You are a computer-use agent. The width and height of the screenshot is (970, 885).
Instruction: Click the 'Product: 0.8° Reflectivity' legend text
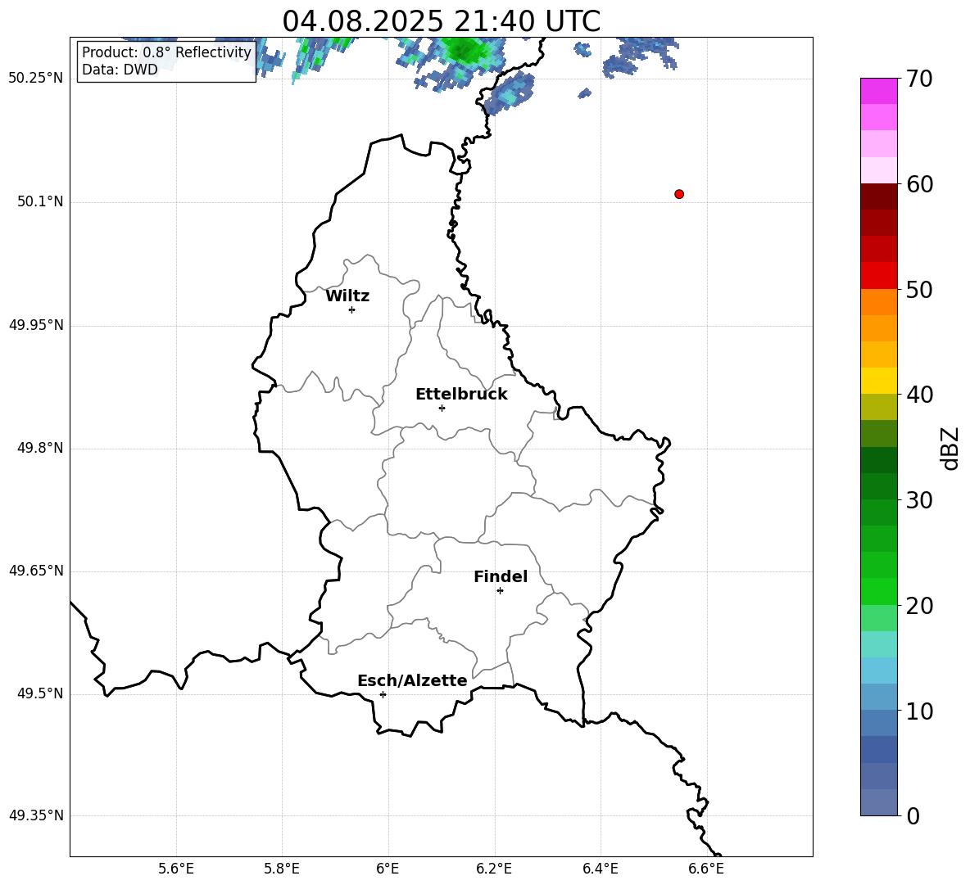pos(166,52)
